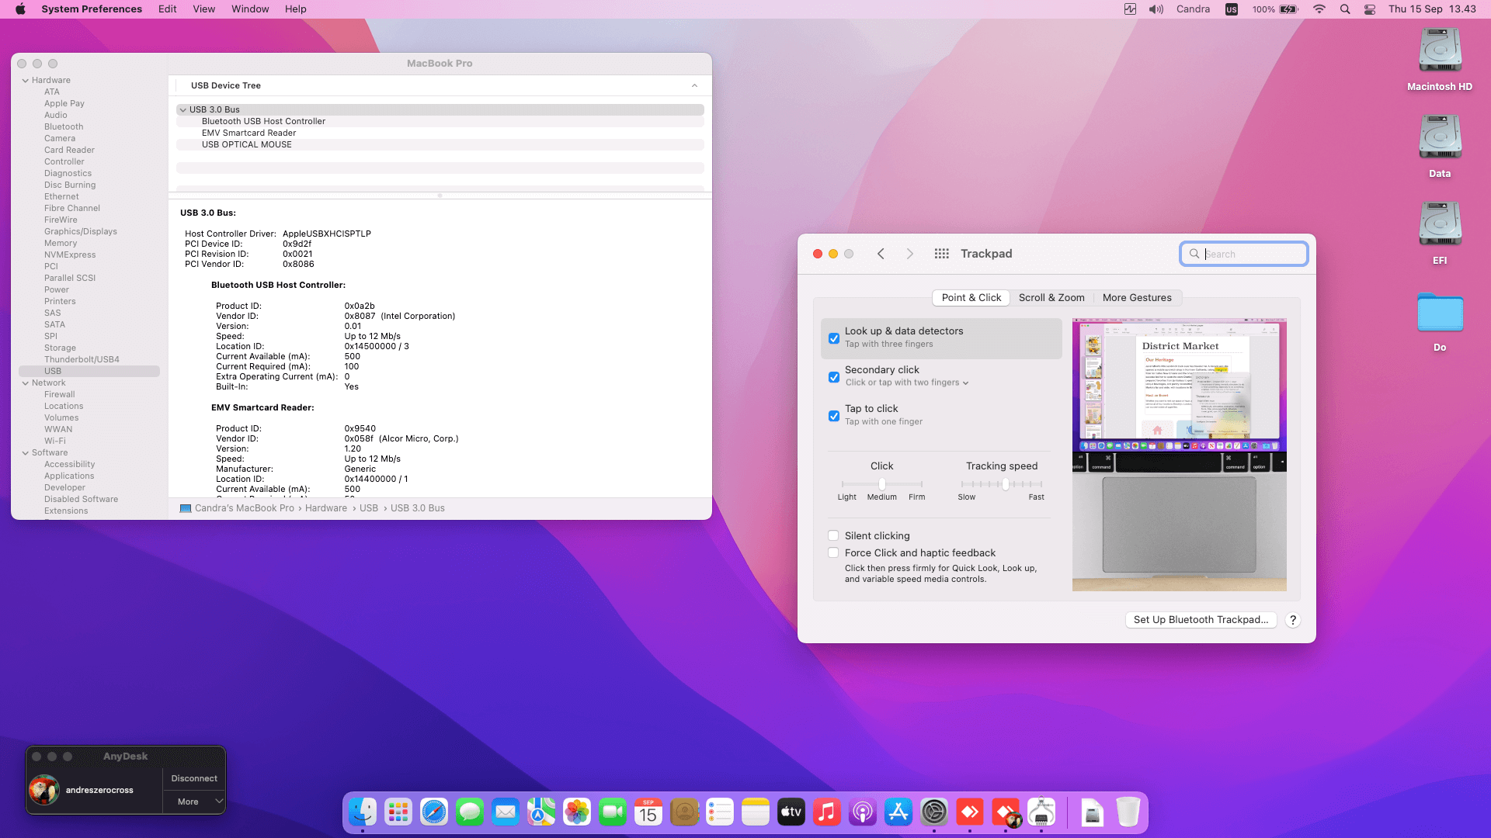Viewport: 1491px width, 838px height.
Task: Click System Preferences gear icon in Dock
Action: click(x=934, y=812)
